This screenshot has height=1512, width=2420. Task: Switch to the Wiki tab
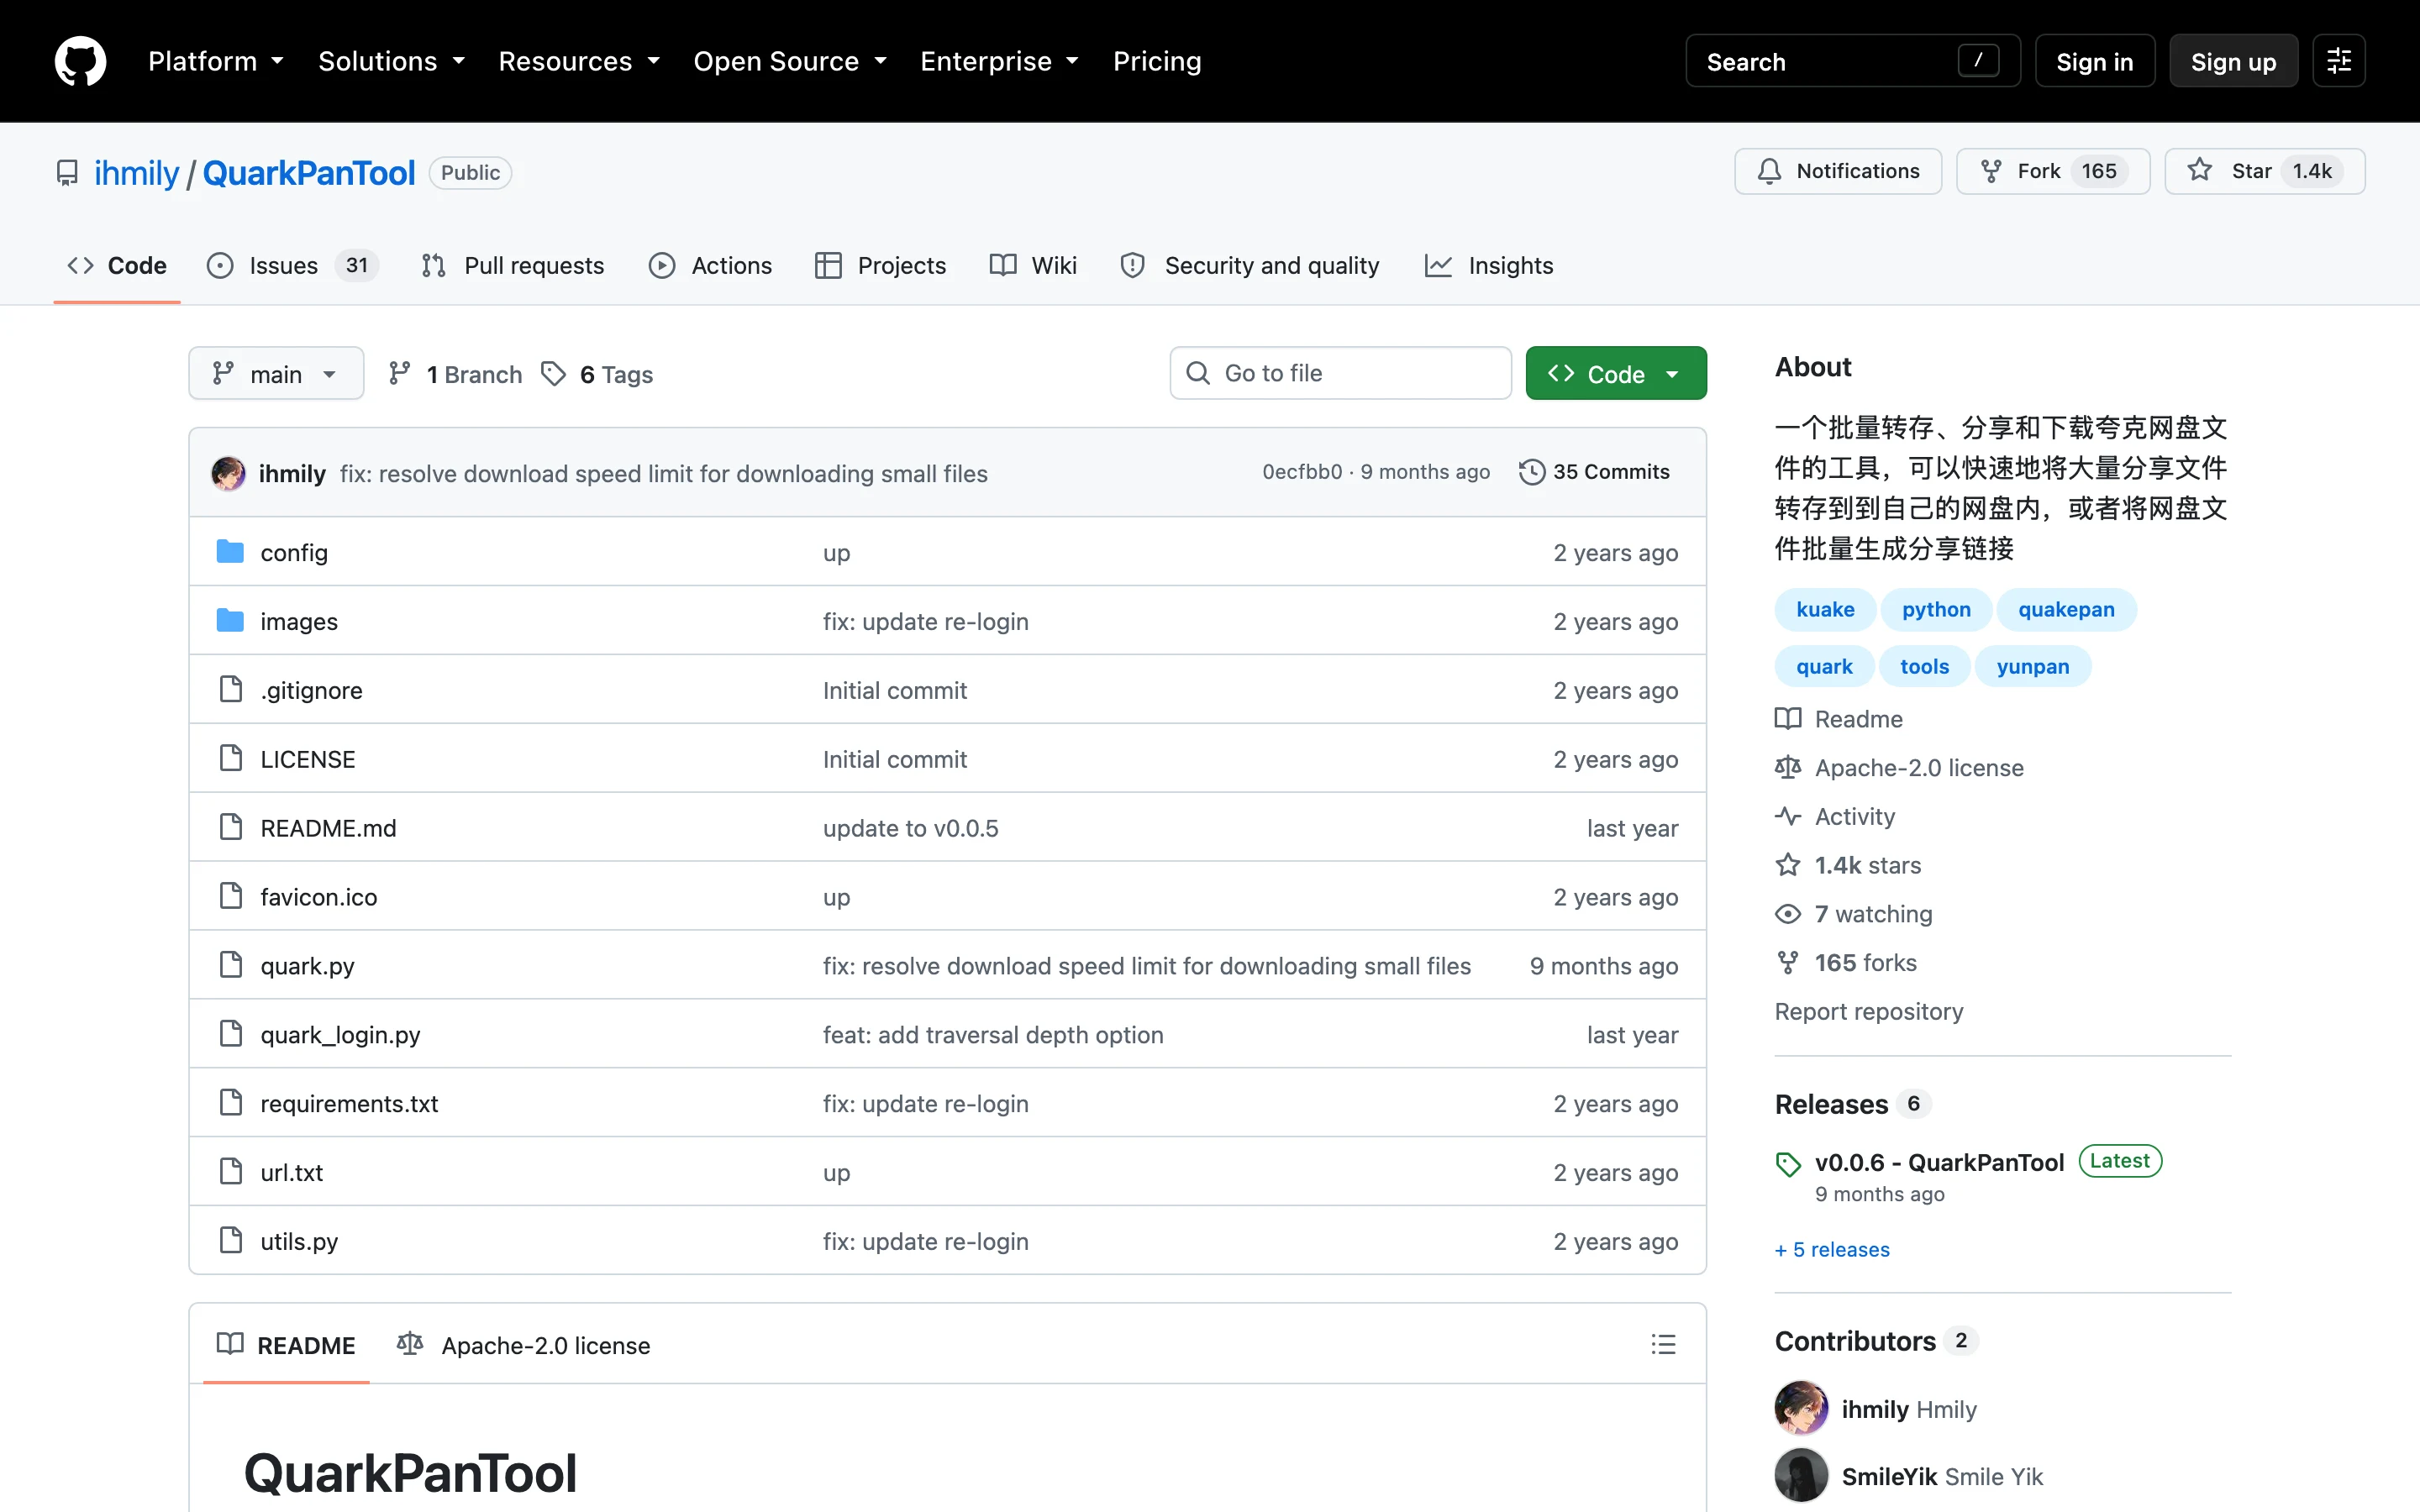(x=1033, y=265)
